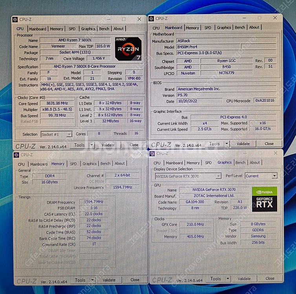This screenshot has height=294, width=296.
Task: Click the Tools button in the Mainboard window
Action: coord(214,144)
